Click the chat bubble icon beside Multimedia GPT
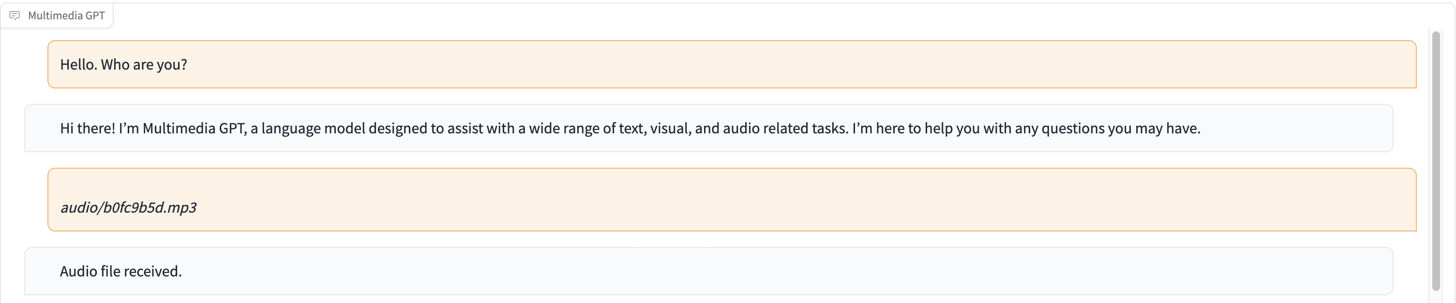 [15, 15]
